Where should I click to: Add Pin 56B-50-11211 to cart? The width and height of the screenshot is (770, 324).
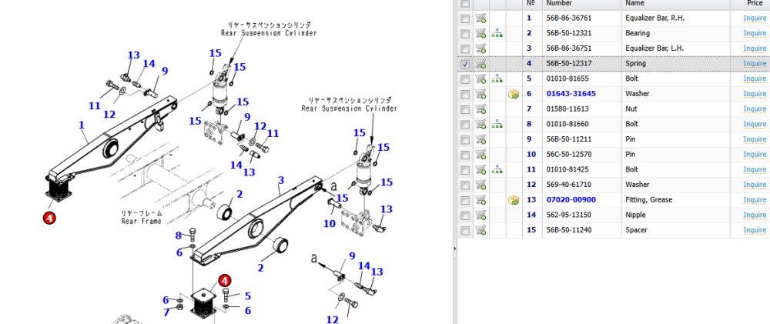coord(480,140)
